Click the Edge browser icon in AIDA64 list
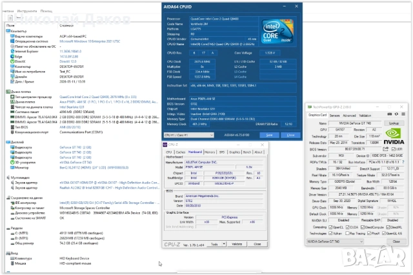This screenshot has width=413, height=275. coord(12,56)
